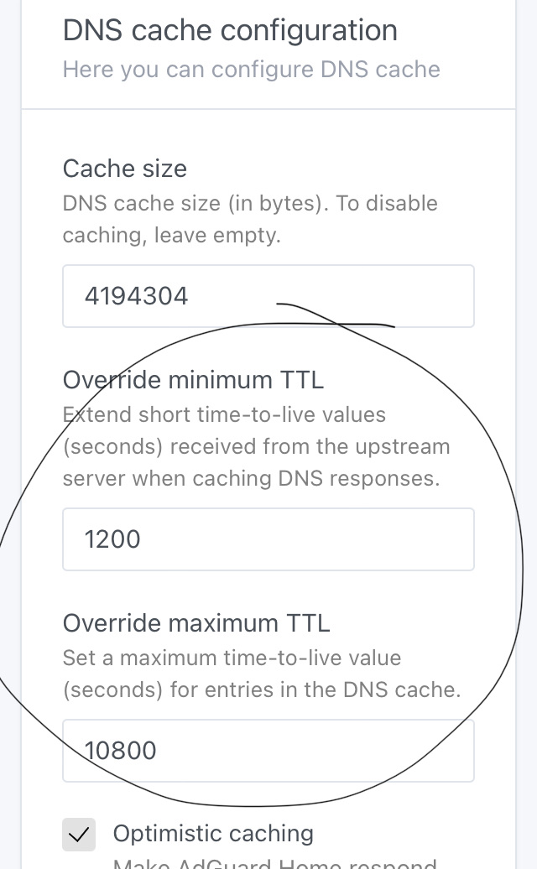This screenshot has height=869, width=537.
Task: Click the DNS cache description subtitle
Action: [250, 69]
